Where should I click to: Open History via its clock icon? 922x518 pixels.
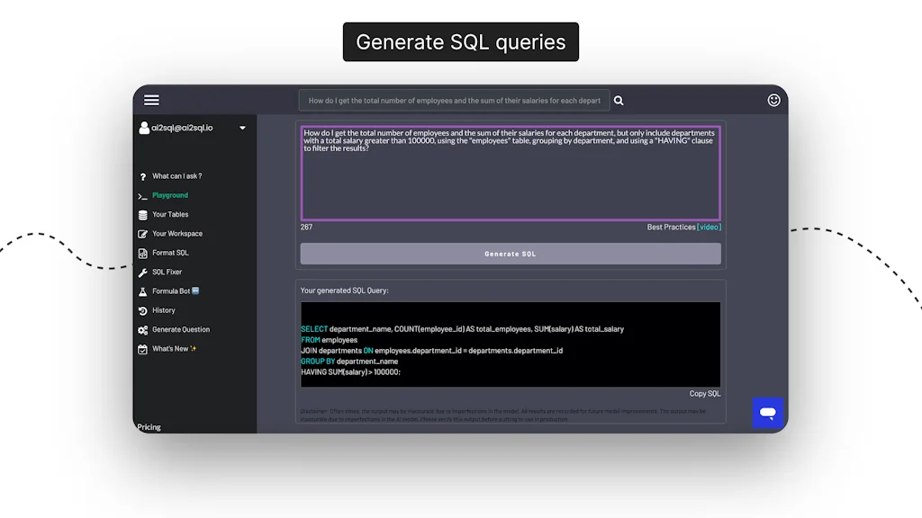145,310
